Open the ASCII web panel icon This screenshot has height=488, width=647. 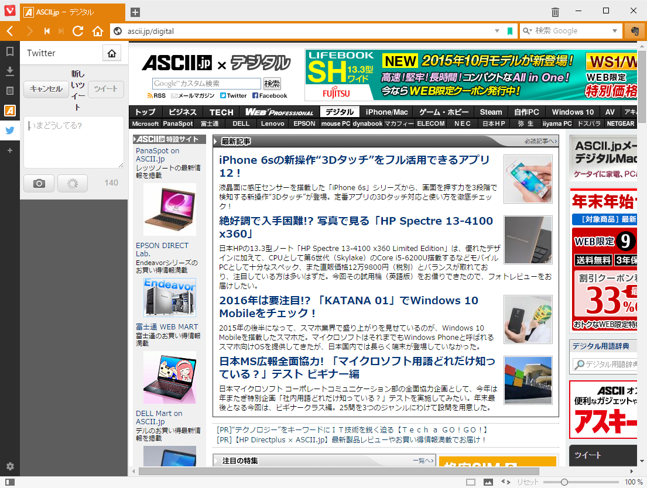10,111
